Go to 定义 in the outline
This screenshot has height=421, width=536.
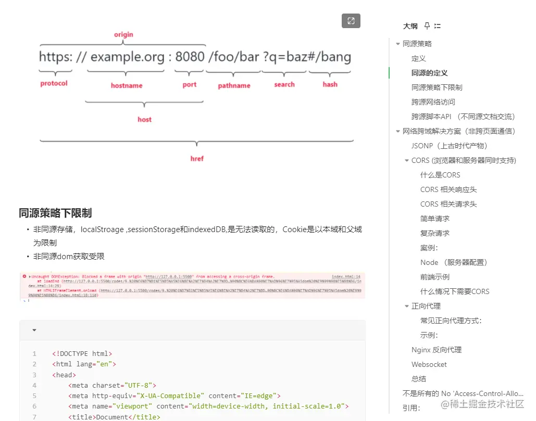pyautogui.click(x=419, y=58)
